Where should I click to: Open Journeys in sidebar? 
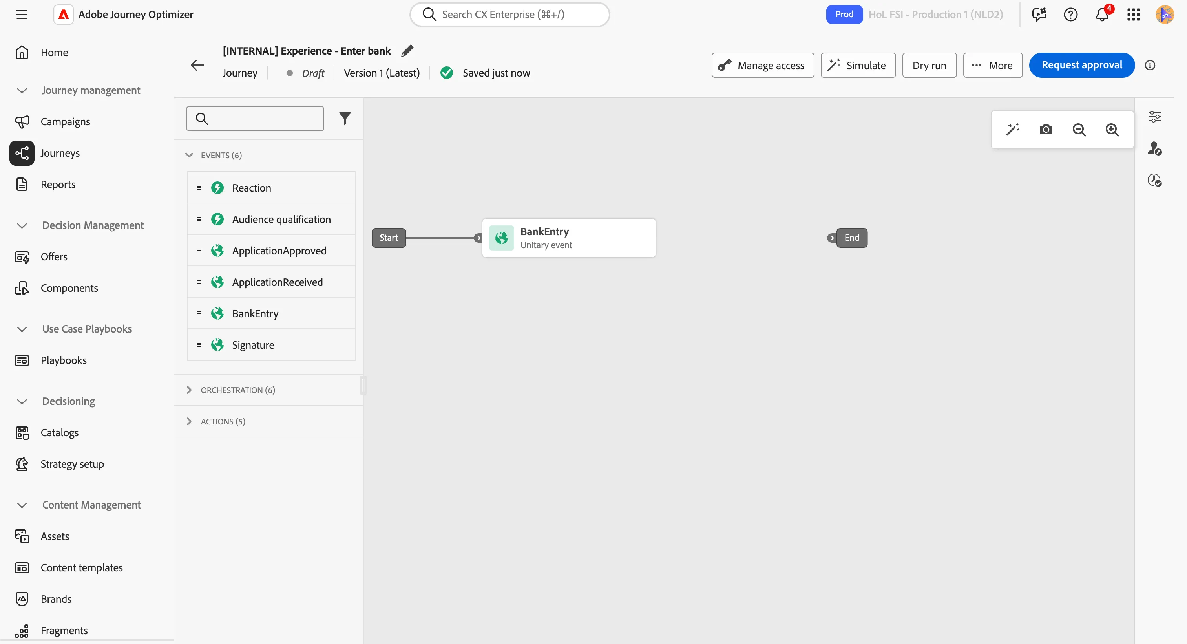[60, 153]
